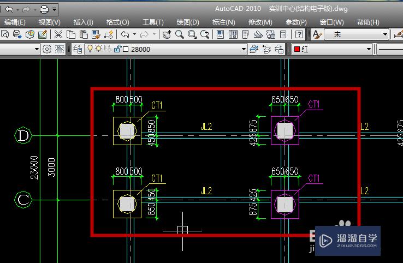Expand the quick access toolbar customize arrow

click(54, 10)
